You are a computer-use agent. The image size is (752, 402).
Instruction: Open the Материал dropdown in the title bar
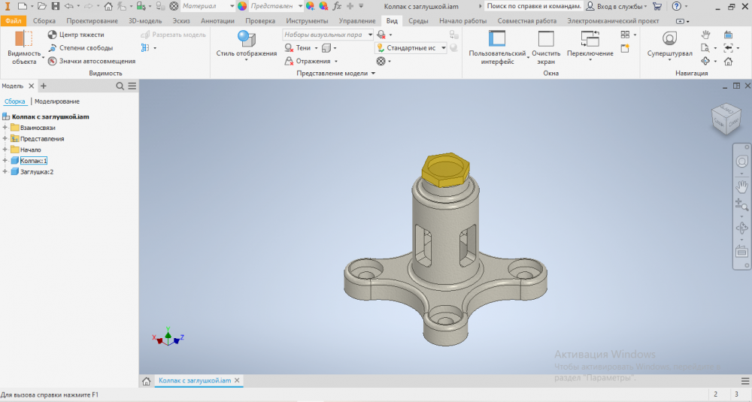[207, 6]
